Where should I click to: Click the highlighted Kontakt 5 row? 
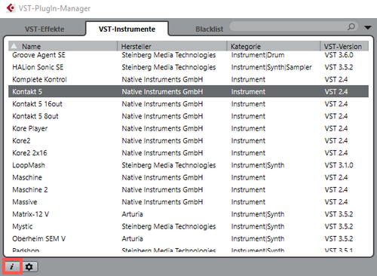click(x=188, y=91)
